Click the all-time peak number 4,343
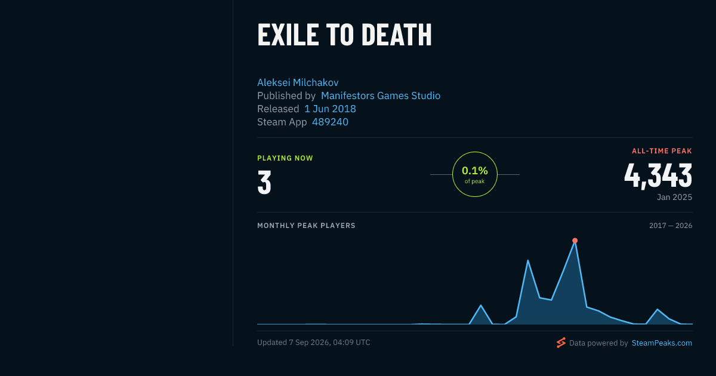Image resolution: width=716 pixels, height=376 pixels. (x=658, y=175)
